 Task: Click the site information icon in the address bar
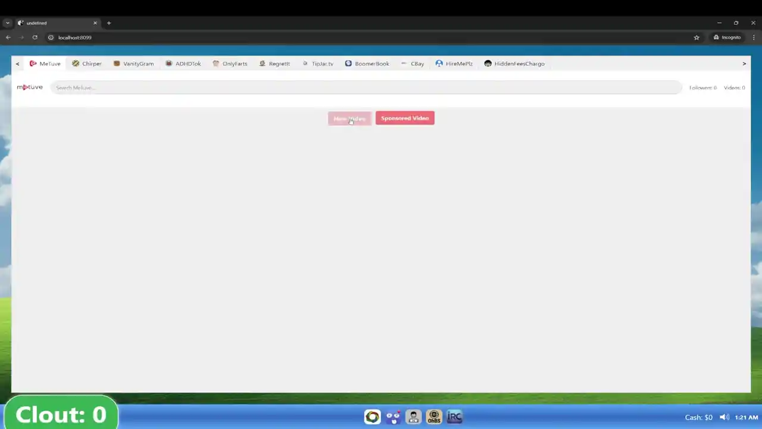click(x=51, y=38)
